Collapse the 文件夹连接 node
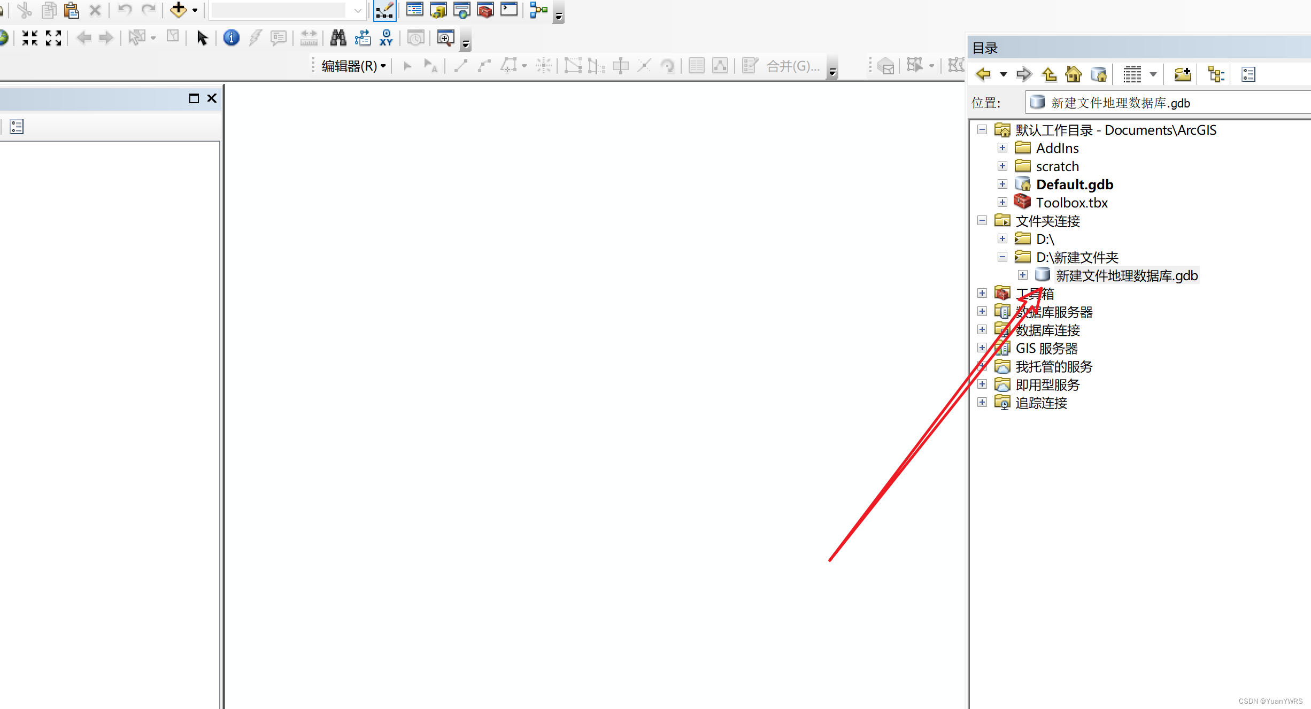The height and width of the screenshot is (709, 1311). point(982,220)
